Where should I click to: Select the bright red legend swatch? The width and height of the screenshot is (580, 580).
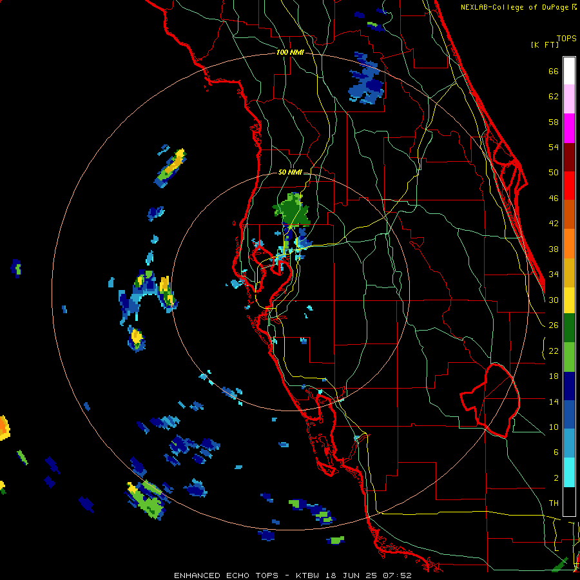[569, 186]
